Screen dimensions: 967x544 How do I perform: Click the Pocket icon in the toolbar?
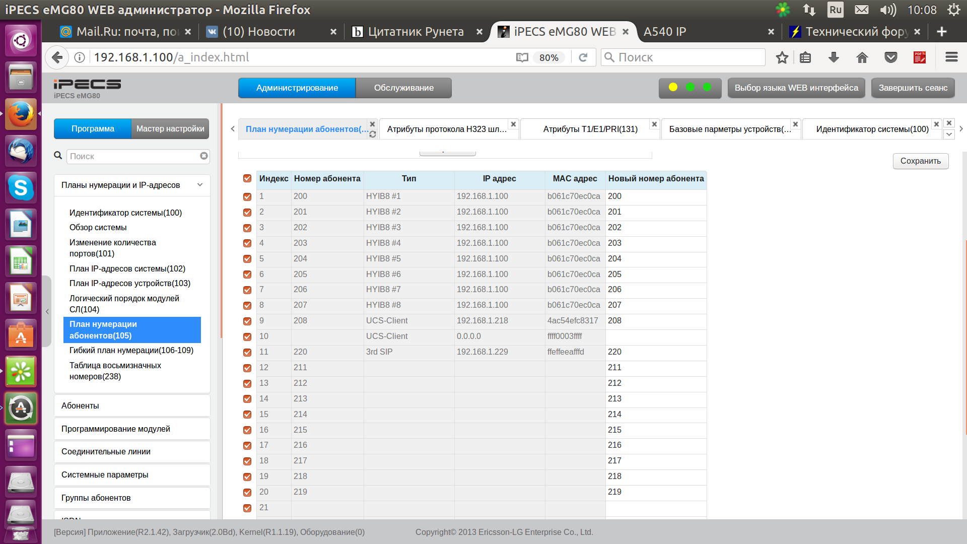[x=891, y=57]
